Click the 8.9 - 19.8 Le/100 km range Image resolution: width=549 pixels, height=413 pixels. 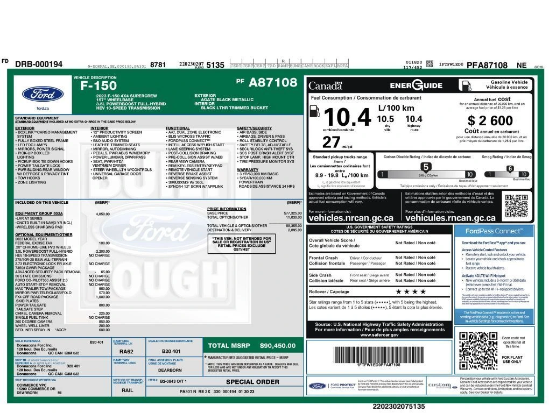[x=341, y=175]
